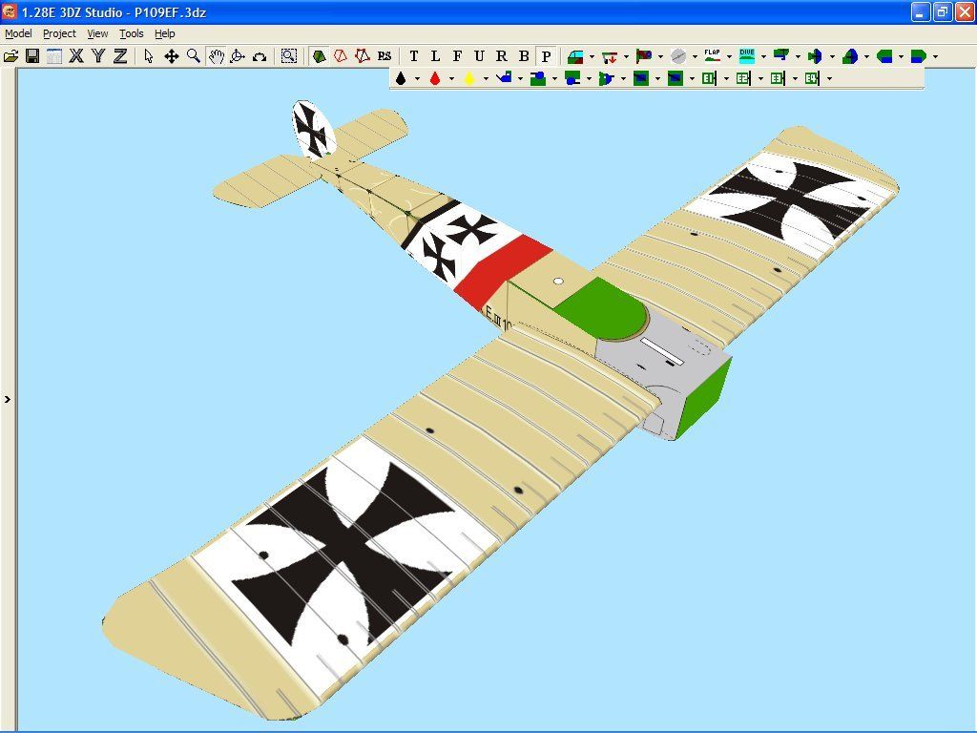
Task: Open the dropdown arrow beside the FLAP icon
Action: 730,57
